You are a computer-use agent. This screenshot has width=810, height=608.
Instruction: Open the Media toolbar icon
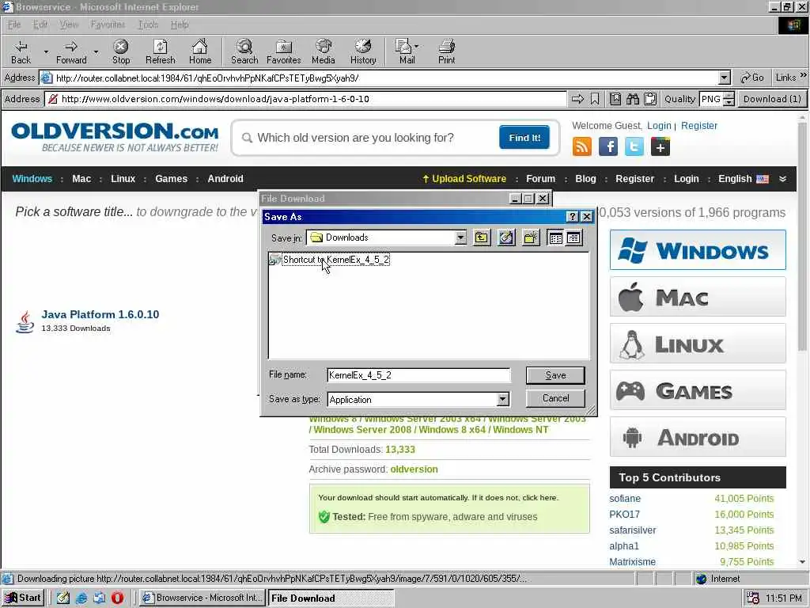point(324,51)
